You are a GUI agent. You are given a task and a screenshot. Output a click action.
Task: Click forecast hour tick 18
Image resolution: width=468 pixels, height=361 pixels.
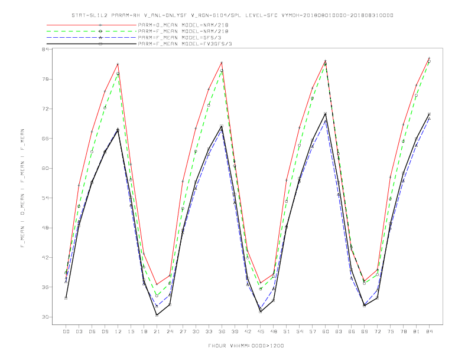(x=144, y=332)
